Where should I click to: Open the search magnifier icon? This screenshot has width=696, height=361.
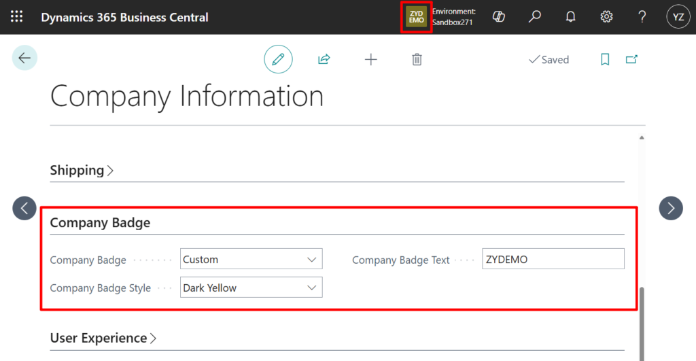click(x=535, y=17)
